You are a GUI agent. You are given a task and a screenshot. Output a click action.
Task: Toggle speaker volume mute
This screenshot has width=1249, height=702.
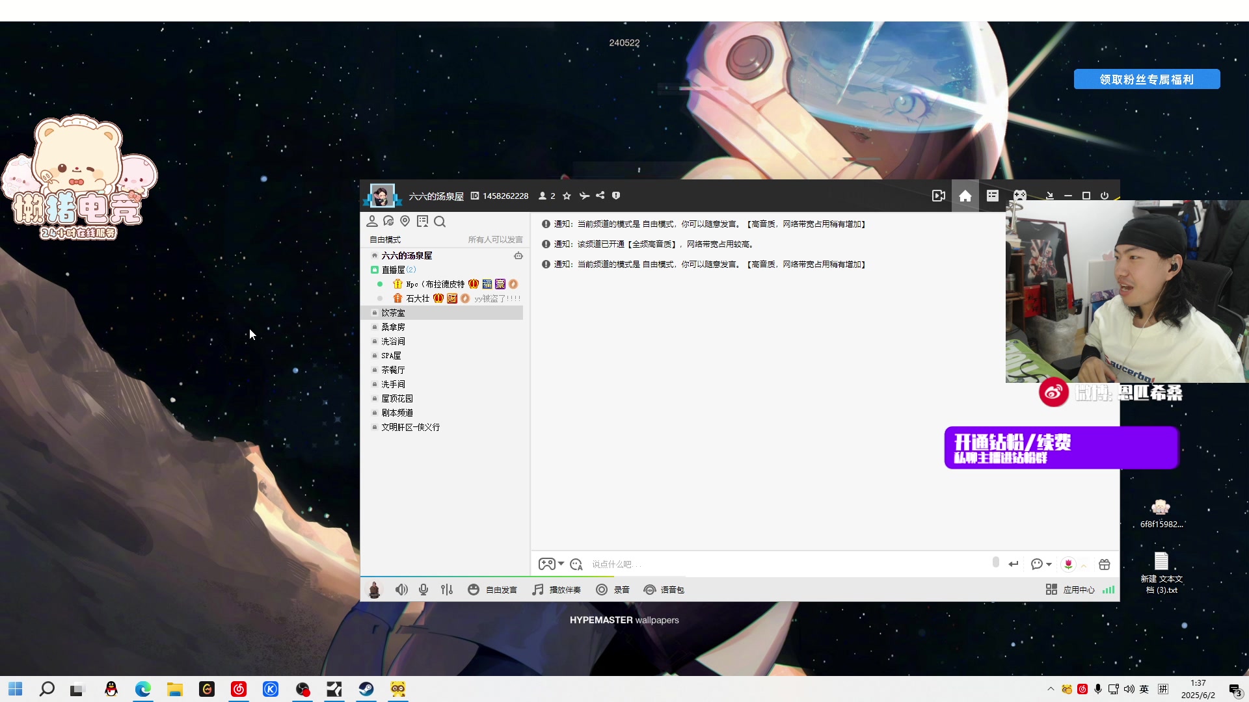pos(401,590)
